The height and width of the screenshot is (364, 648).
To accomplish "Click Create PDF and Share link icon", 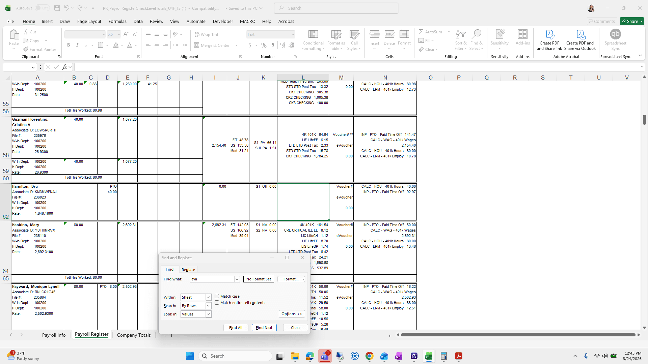I will point(549,34).
